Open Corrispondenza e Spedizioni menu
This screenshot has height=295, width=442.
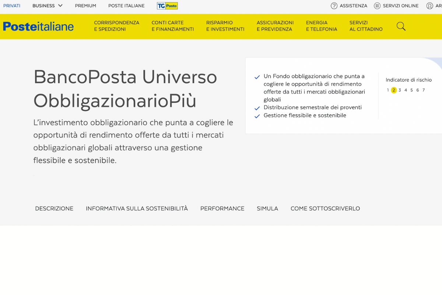(x=117, y=26)
